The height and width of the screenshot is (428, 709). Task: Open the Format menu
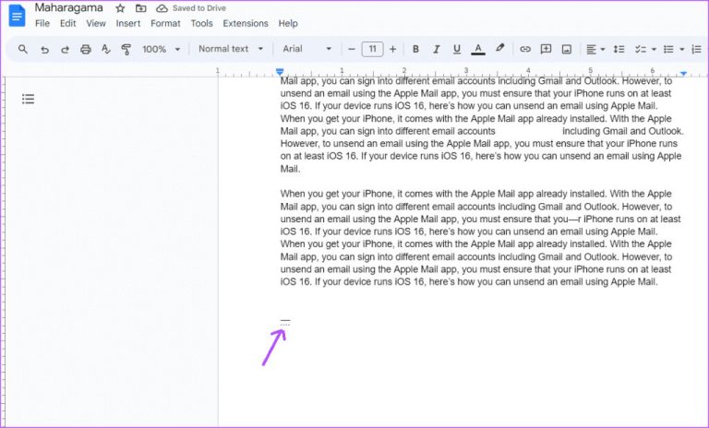click(165, 23)
